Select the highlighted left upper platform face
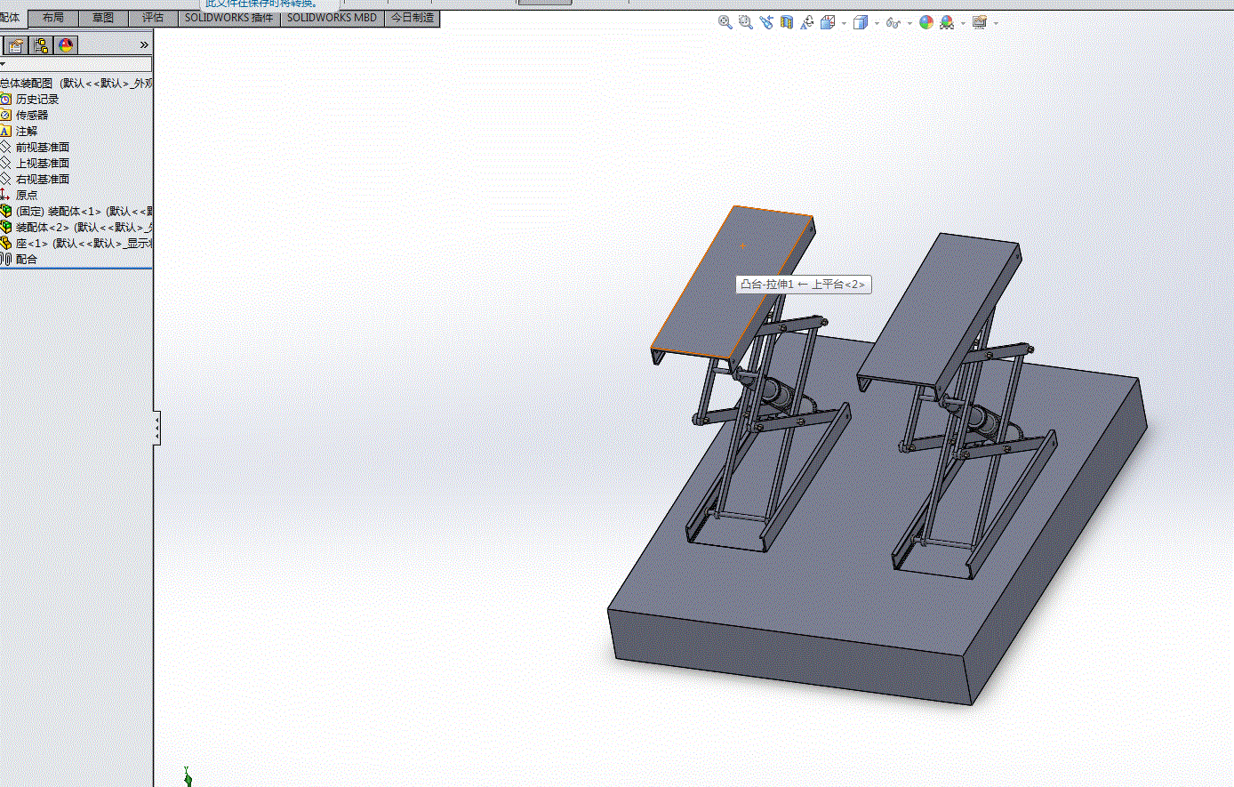 pos(733,283)
